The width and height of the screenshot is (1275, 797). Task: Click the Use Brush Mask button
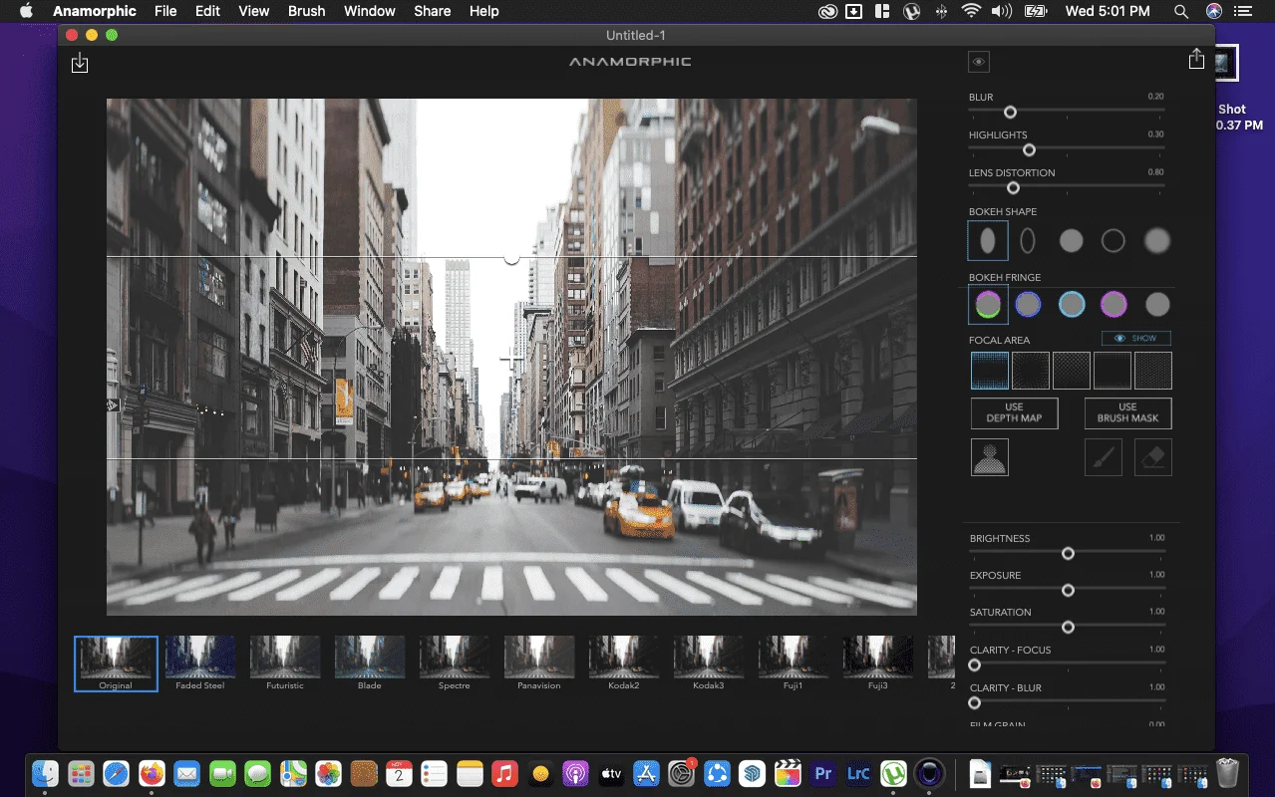click(1127, 413)
